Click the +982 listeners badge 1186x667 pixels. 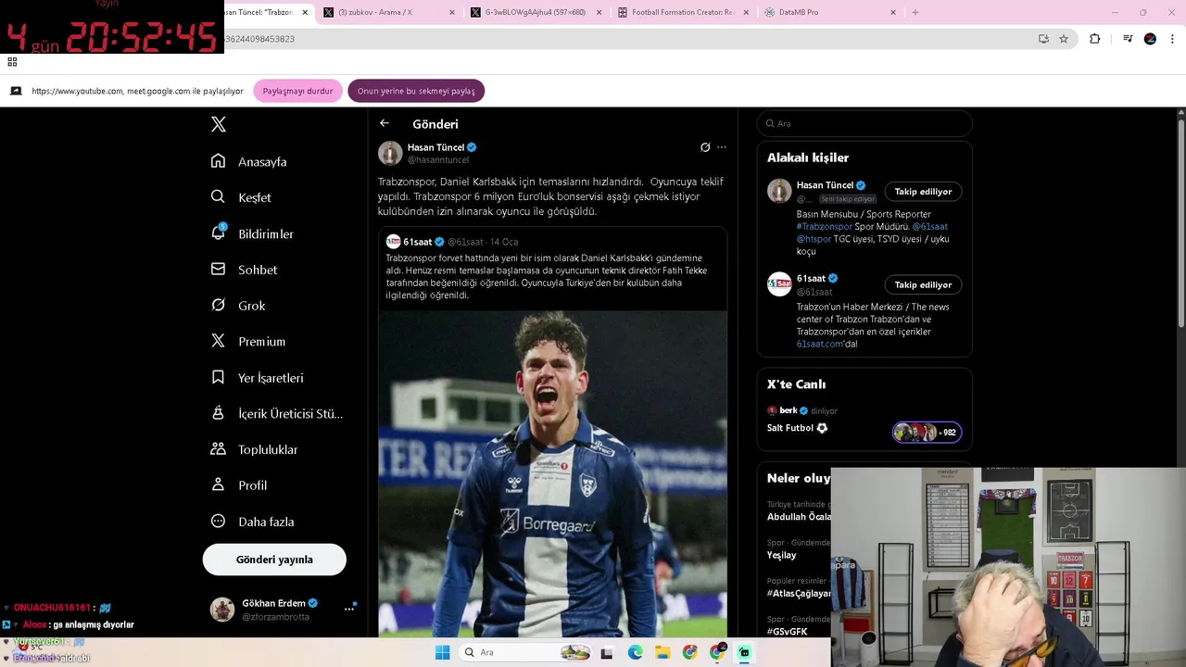[x=927, y=433]
